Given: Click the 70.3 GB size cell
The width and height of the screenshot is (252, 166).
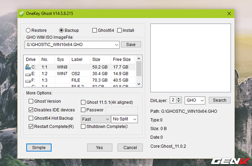Looking at the screenshot, I should point(100,80).
